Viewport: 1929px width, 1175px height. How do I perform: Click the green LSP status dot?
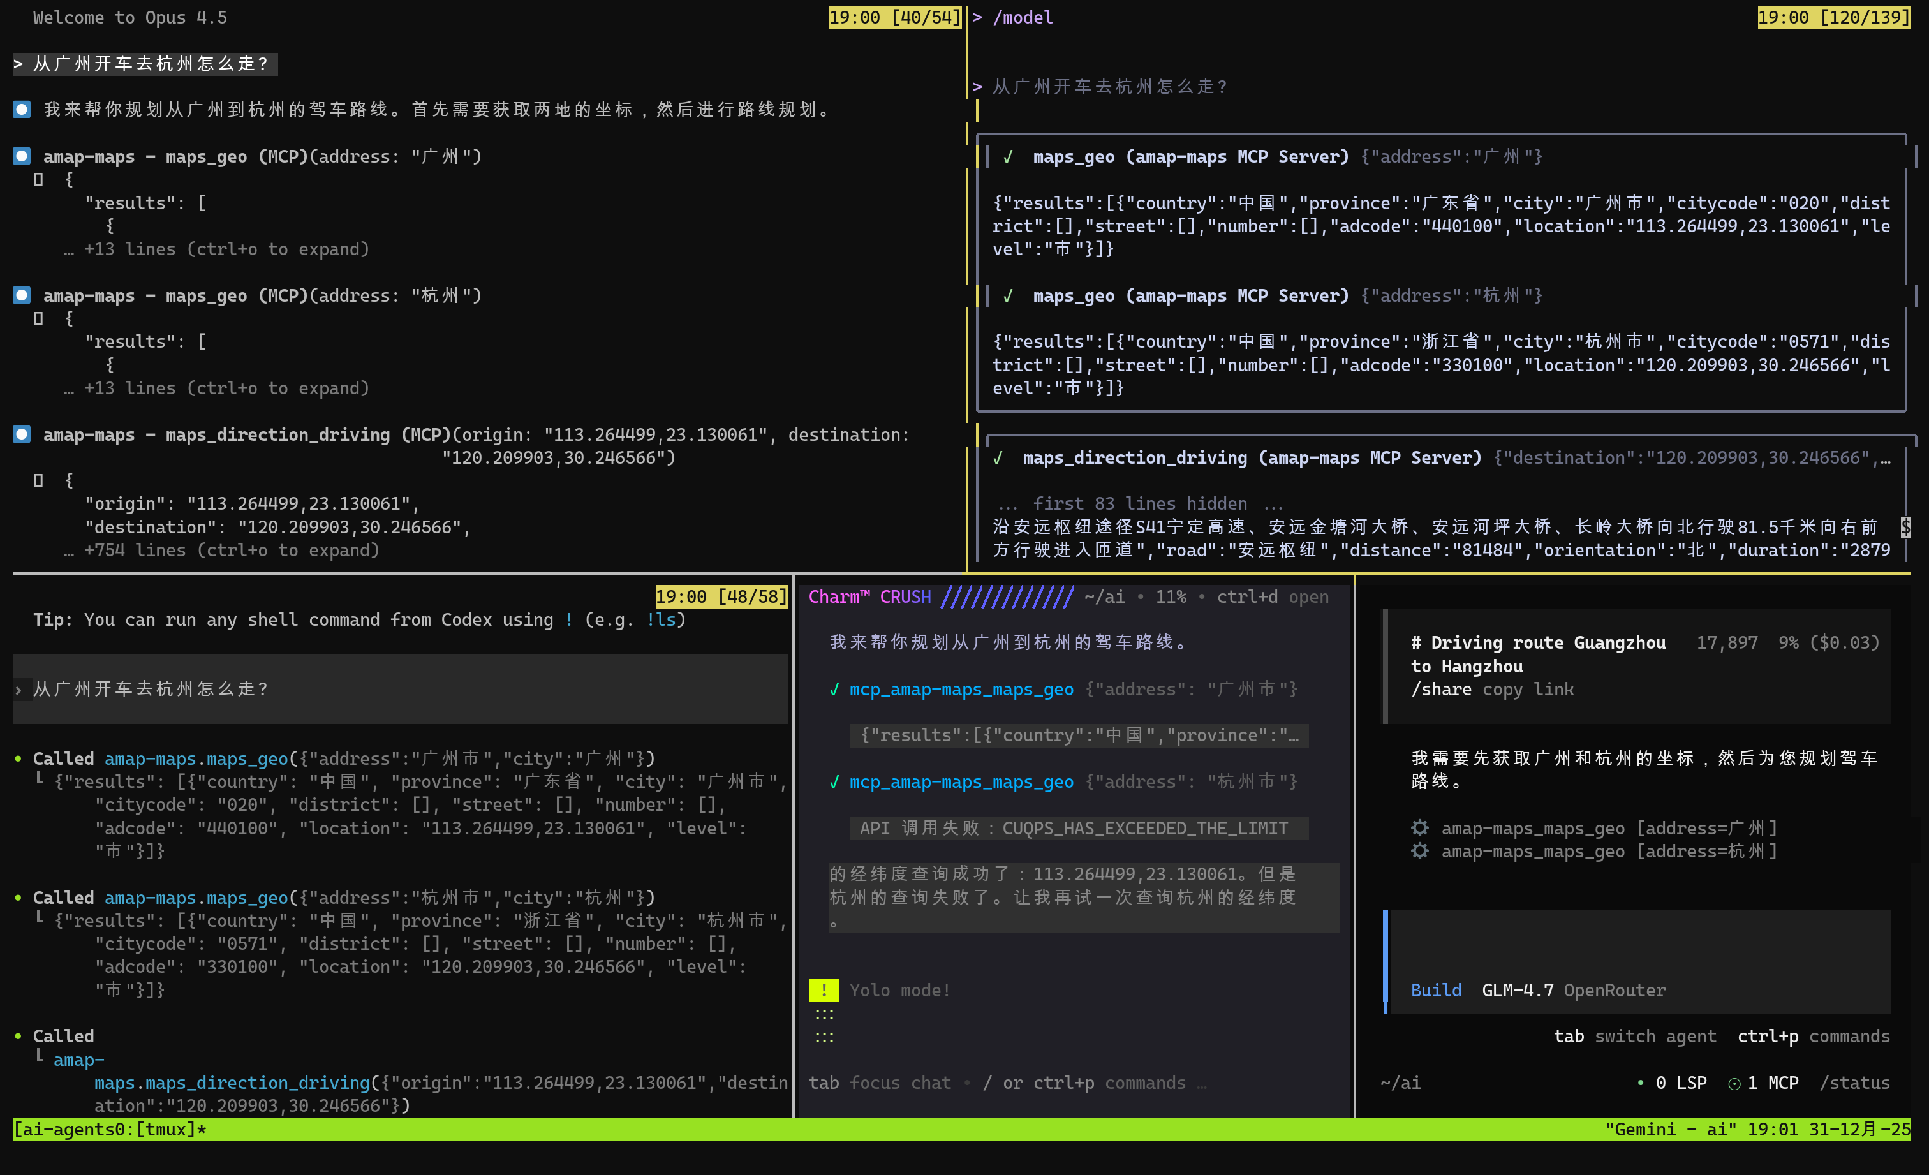pos(1640,1083)
